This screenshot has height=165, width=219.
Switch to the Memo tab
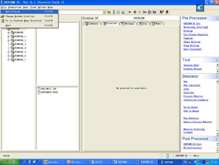coord(156,24)
